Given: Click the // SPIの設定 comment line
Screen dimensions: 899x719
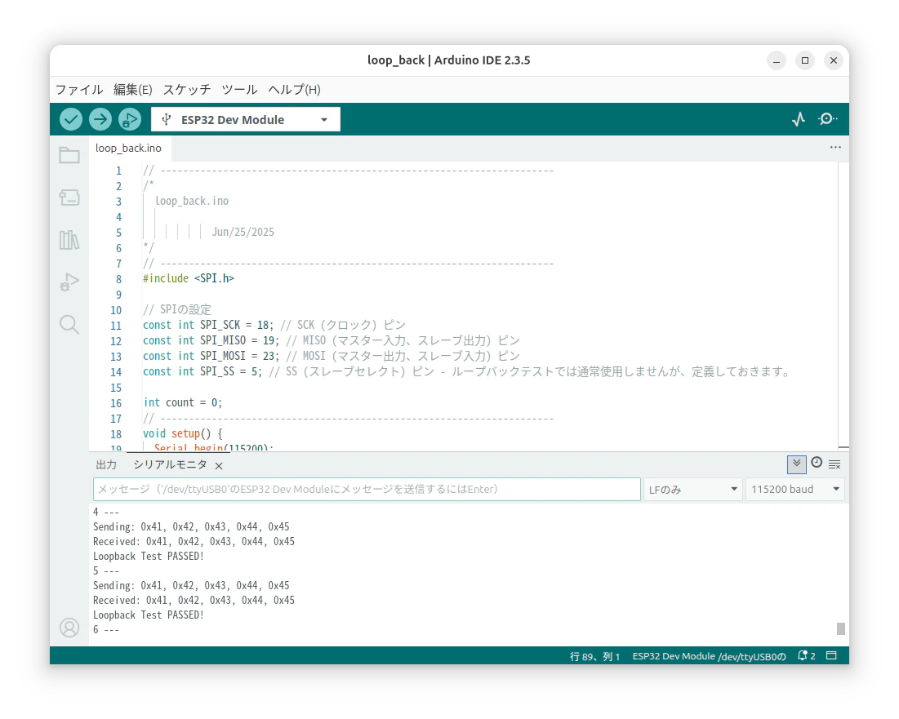Looking at the screenshot, I should [177, 309].
